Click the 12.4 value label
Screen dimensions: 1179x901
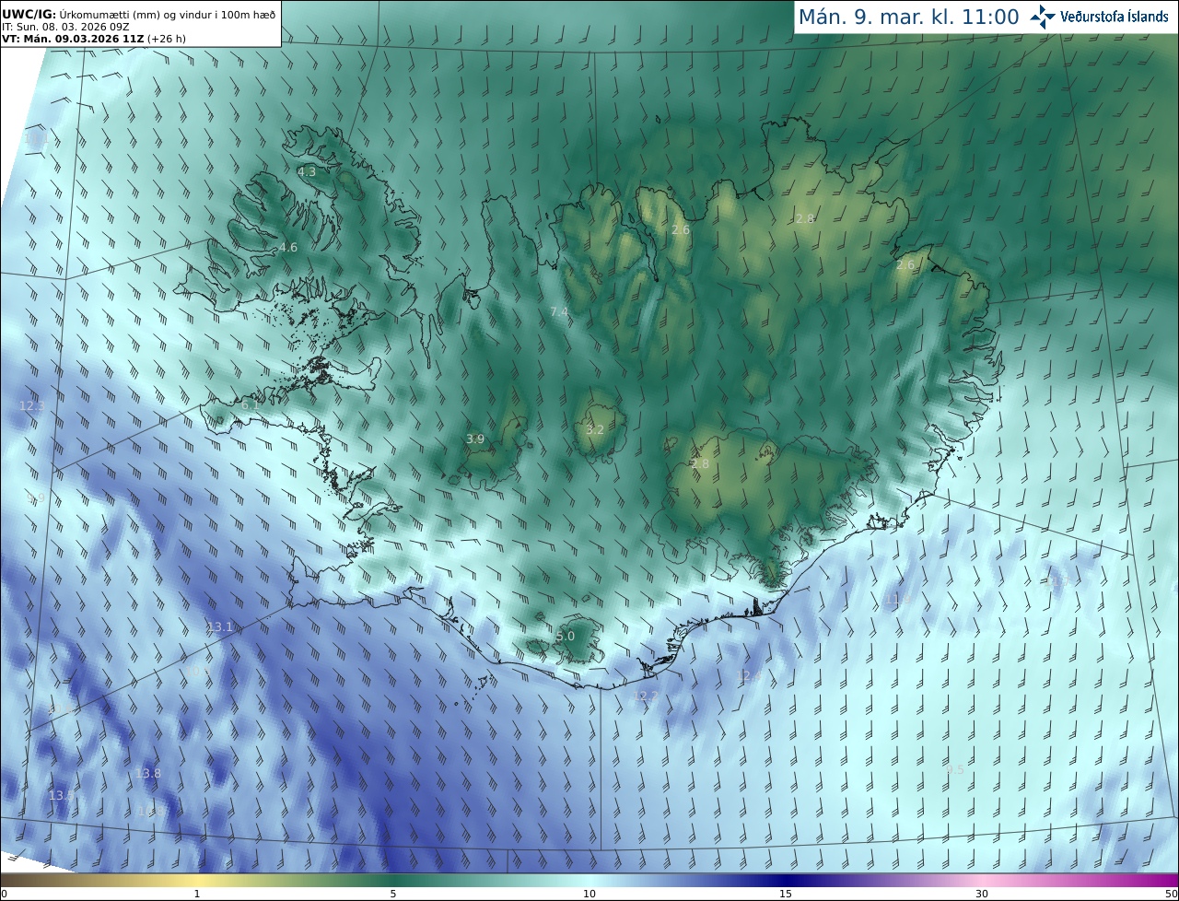(x=750, y=677)
